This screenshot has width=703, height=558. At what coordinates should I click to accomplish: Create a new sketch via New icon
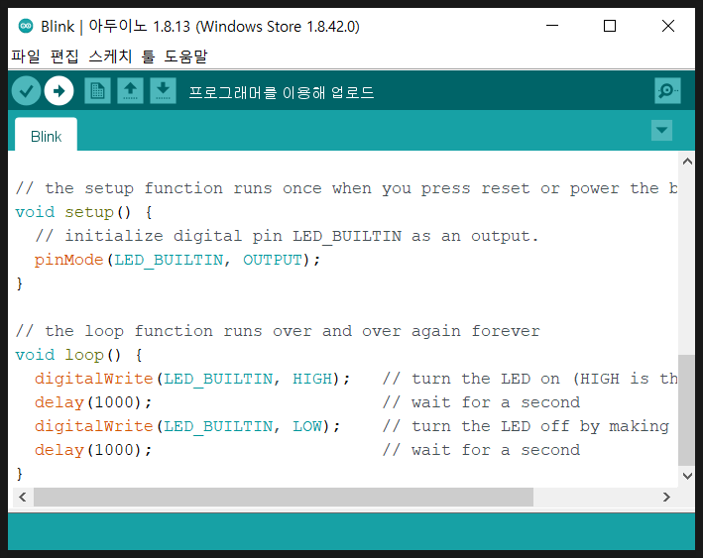point(98,91)
